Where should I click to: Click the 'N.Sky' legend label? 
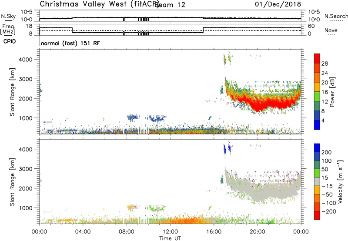pos(8,16)
